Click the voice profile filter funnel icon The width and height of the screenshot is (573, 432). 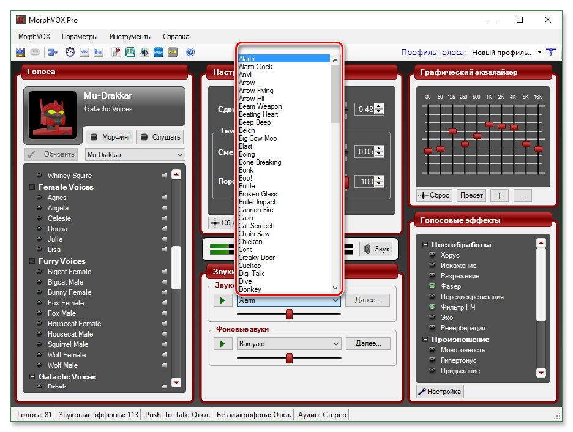(551, 53)
